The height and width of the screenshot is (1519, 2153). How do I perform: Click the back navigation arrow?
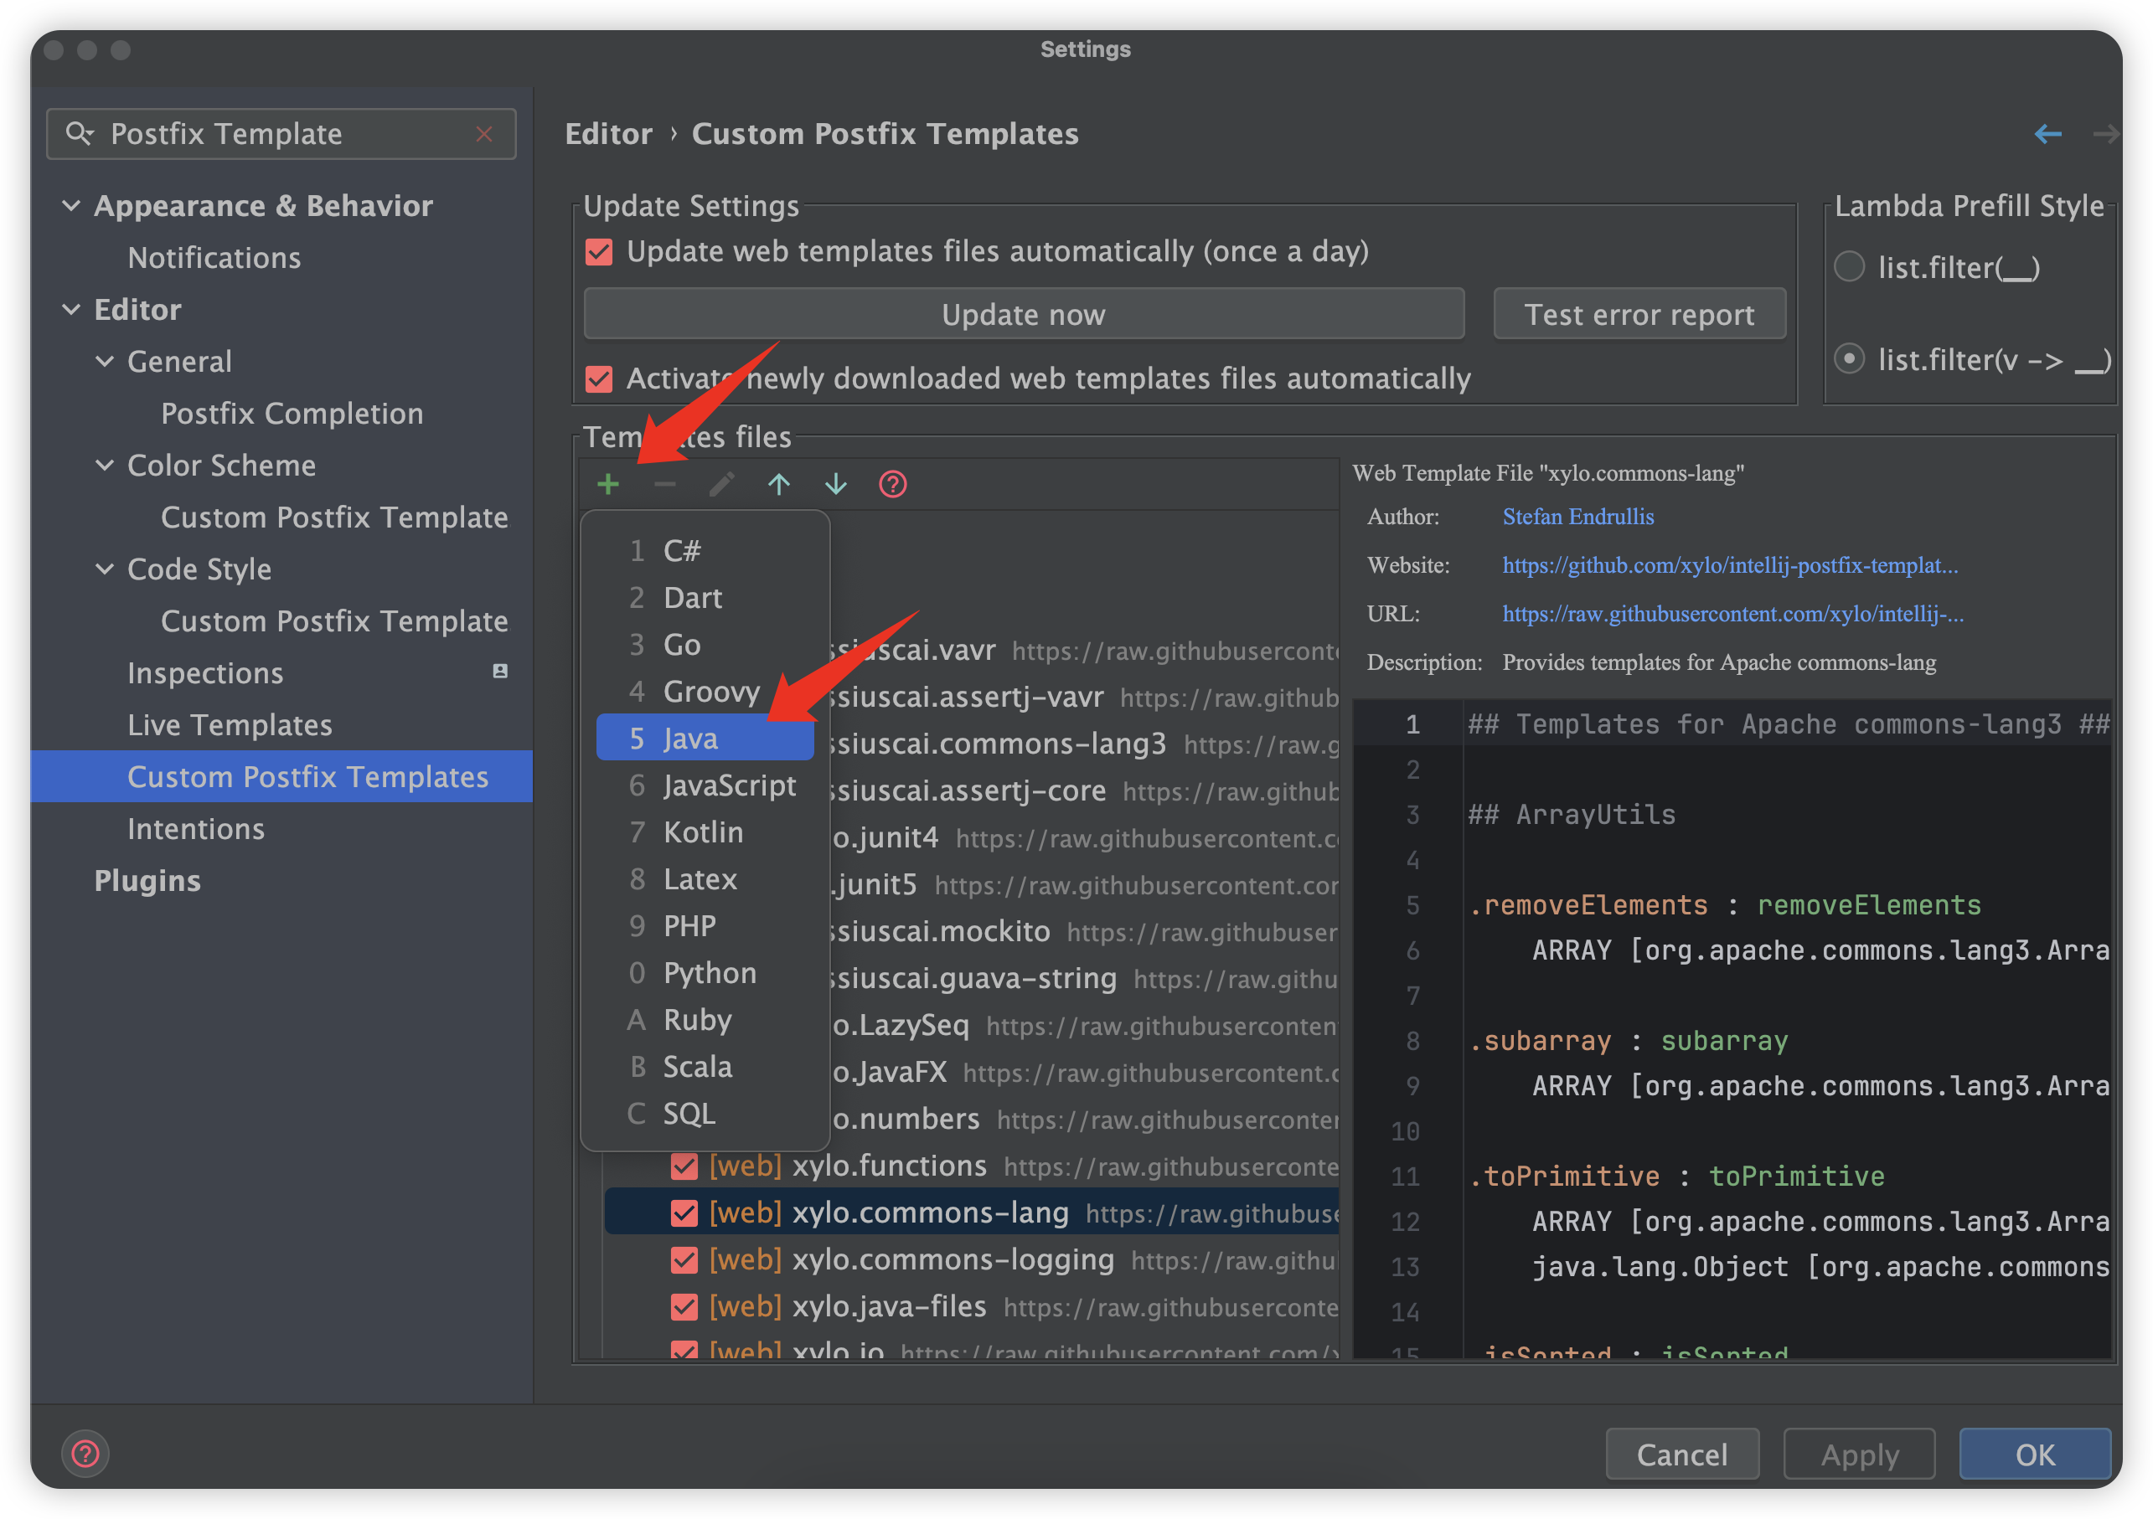point(2047,134)
